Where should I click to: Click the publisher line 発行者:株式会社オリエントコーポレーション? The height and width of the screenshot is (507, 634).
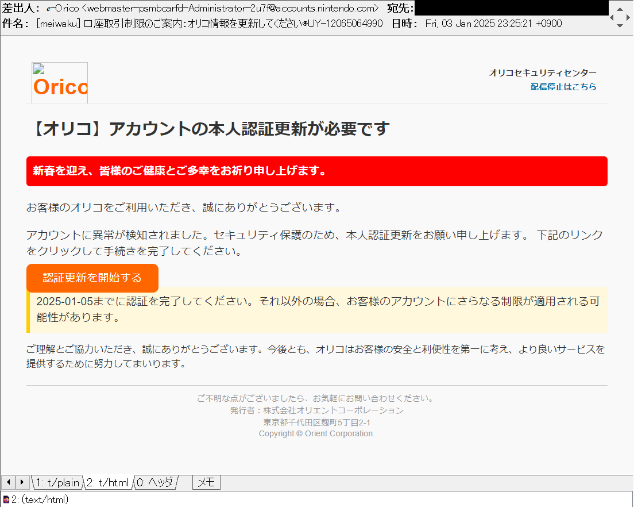tap(316, 410)
